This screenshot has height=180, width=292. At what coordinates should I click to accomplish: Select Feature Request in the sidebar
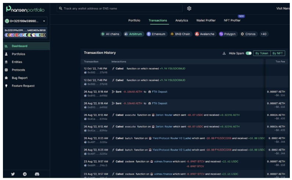coord(26,86)
